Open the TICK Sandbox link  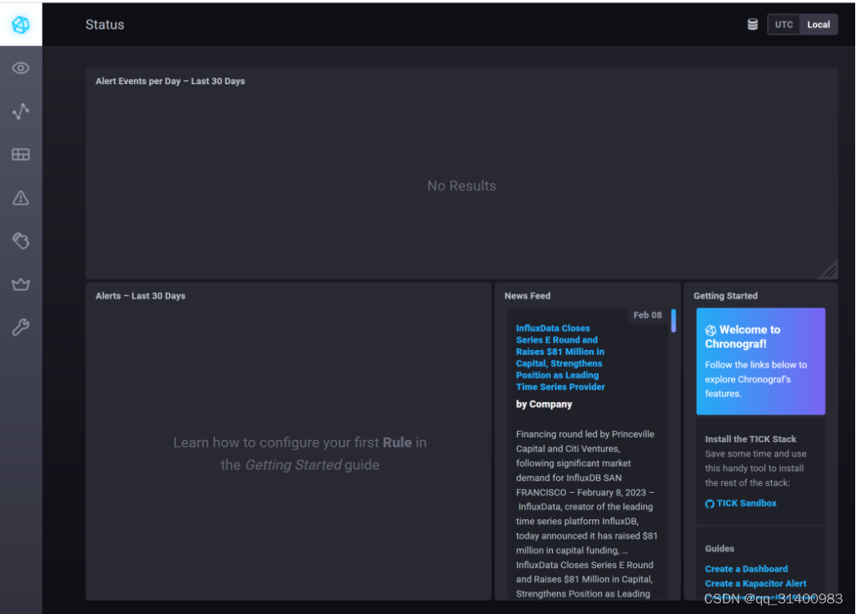click(x=741, y=503)
